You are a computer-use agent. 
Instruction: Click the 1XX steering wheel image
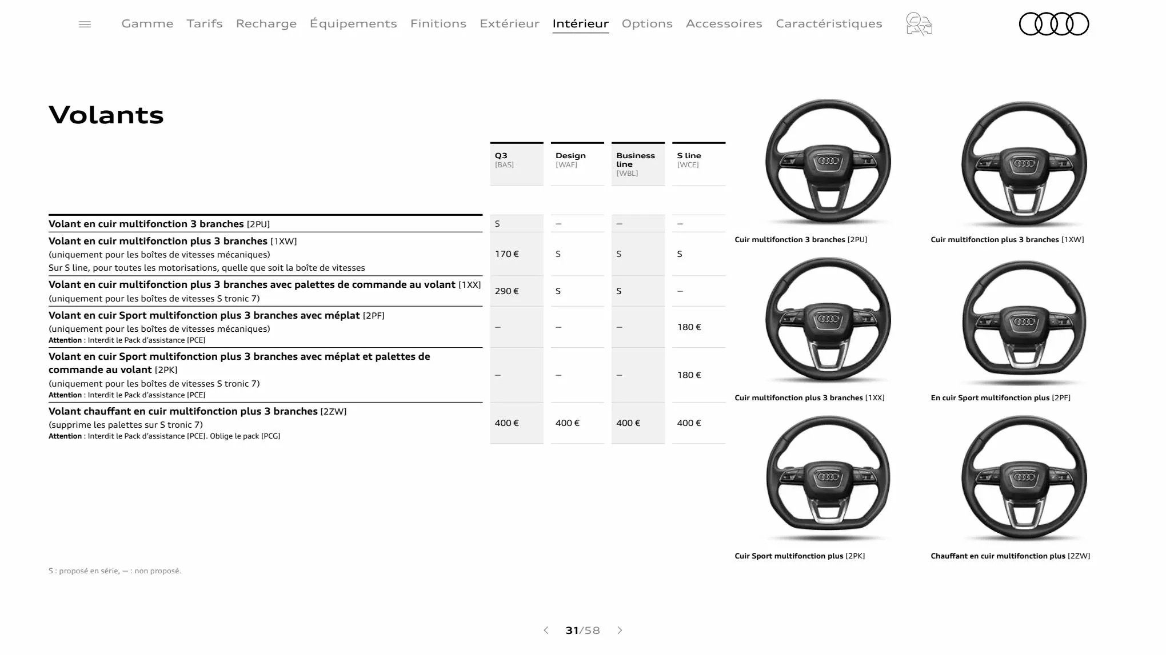(828, 321)
